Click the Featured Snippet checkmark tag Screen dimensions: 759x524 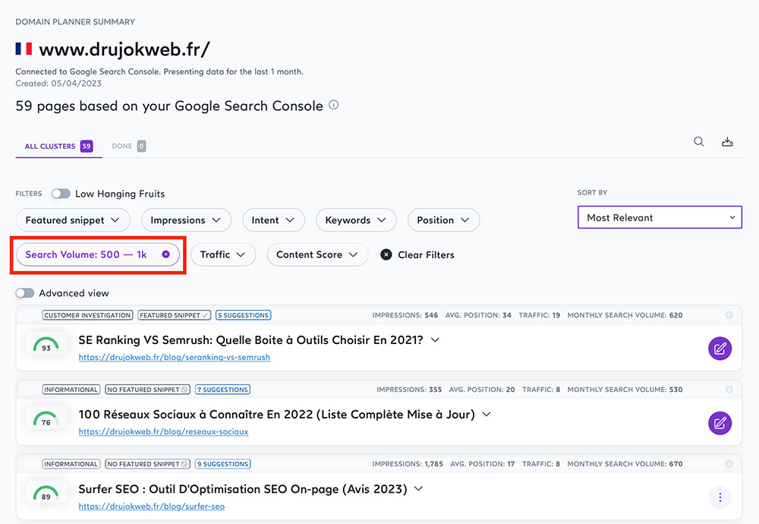coord(175,315)
